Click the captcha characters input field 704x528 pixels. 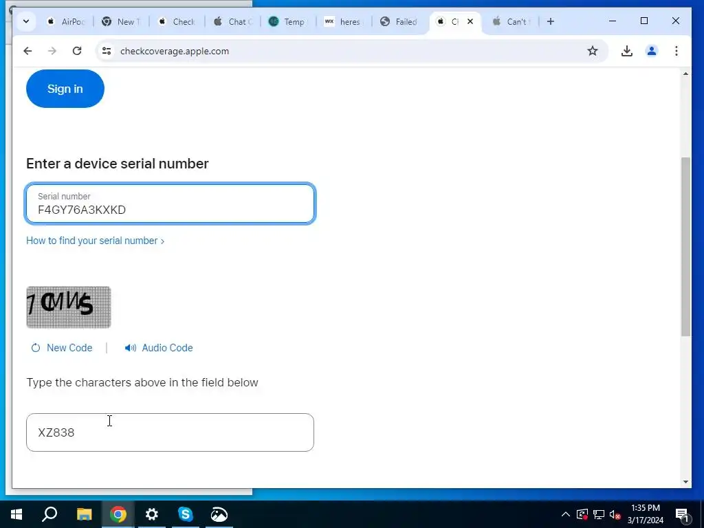coord(170,432)
